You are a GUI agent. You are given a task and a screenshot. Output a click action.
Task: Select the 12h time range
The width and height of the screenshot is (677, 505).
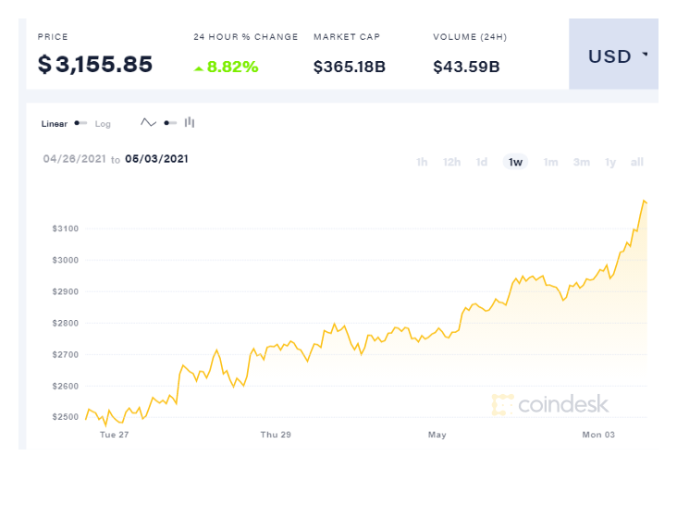[x=451, y=162]
